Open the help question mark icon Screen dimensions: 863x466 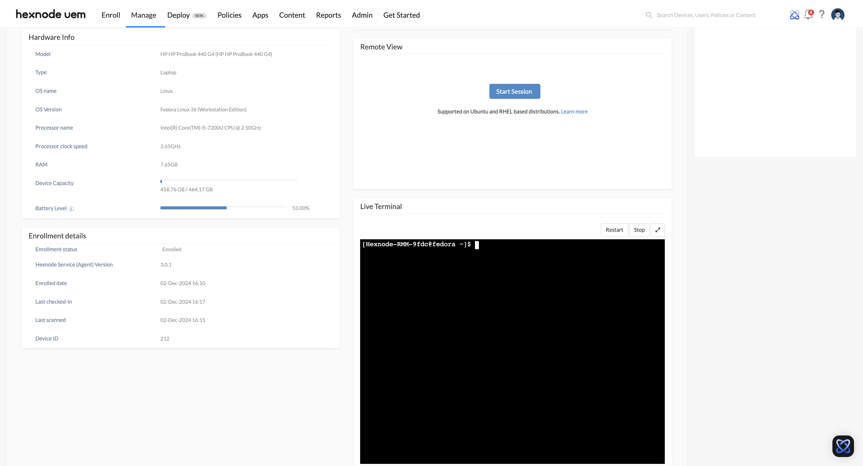point(821,14)
